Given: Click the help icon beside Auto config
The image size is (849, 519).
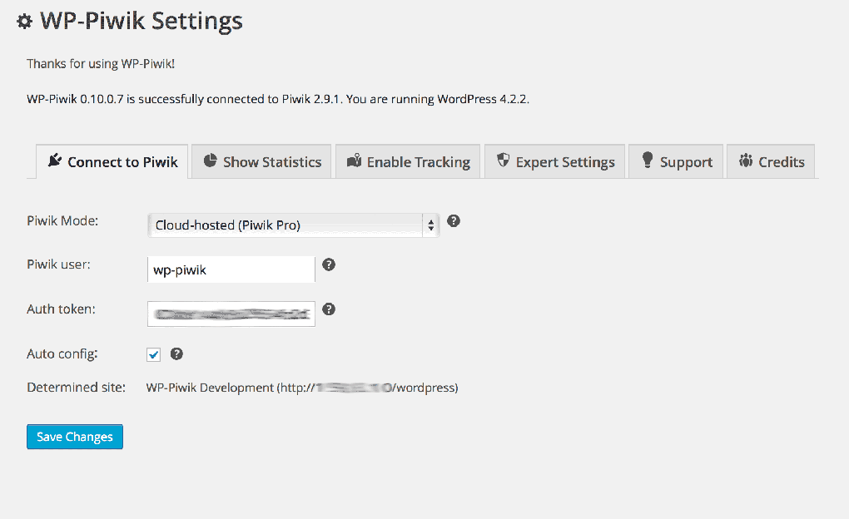Looking at the screenshot, I should pyautogui.click(x=176, y=353).
